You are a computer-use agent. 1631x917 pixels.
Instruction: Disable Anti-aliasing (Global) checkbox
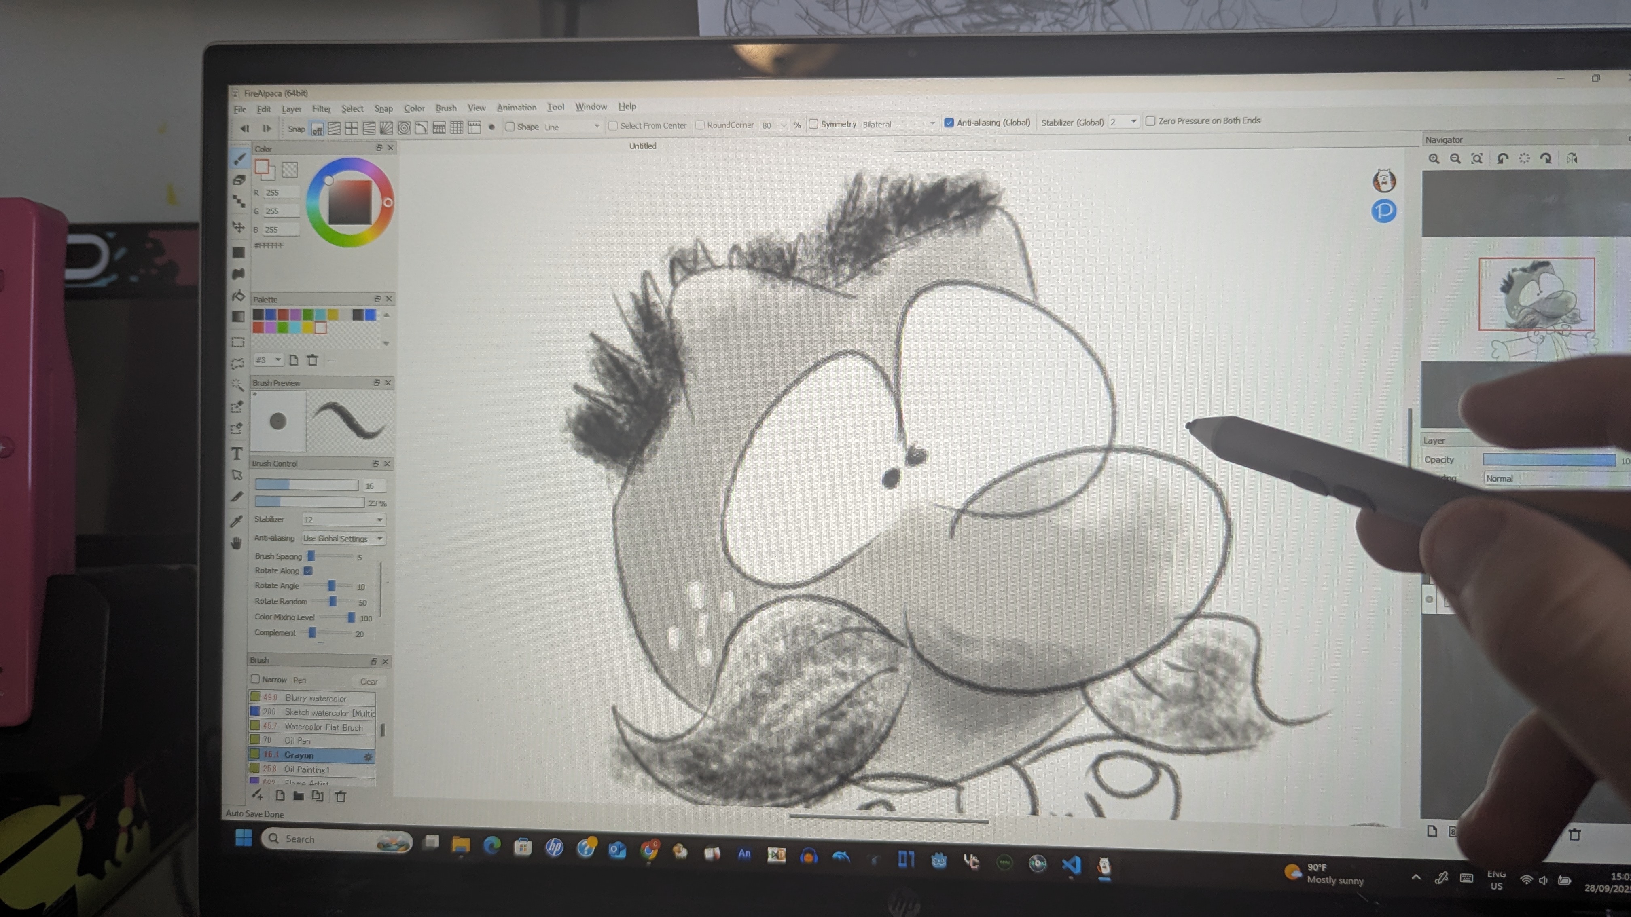tap(949, 123)
